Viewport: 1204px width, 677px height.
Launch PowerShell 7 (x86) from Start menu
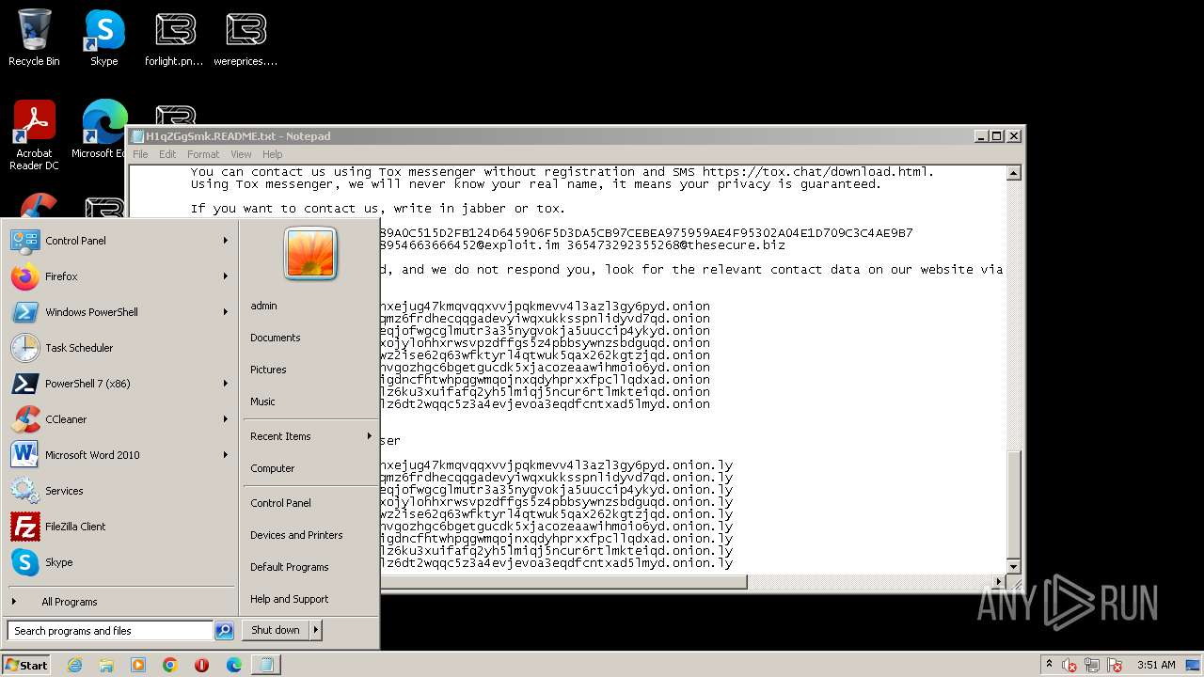click(x=120, y=384)
